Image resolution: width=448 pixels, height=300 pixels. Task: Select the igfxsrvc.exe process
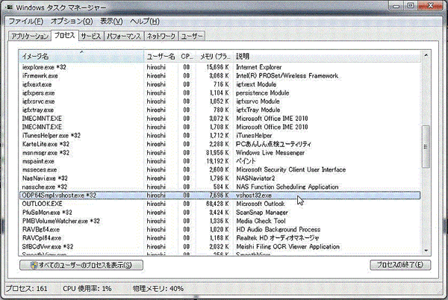[220, 101]
